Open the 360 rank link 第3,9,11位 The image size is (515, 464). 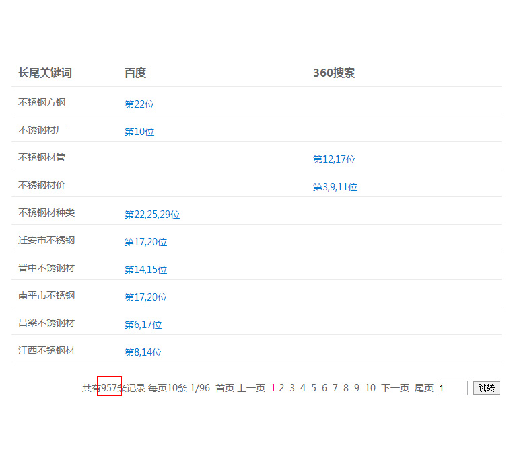click(x=335, y=187)
